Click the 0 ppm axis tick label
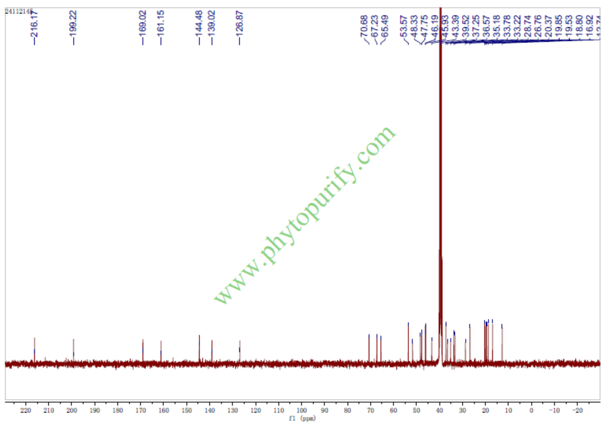This screenshot has height=424, width=607. click(532, 411)
